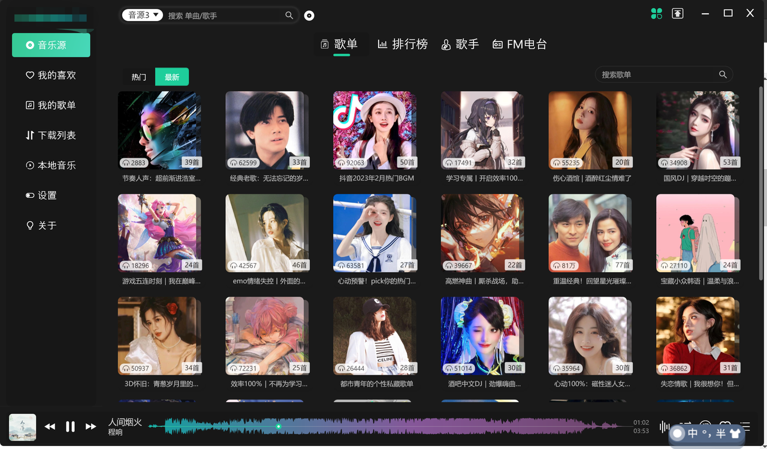Image resolution: width=767 pixels, height=449 pixels.
Task: Open the 伤心酒馆 playlist cover
Action: pos(590,130)
